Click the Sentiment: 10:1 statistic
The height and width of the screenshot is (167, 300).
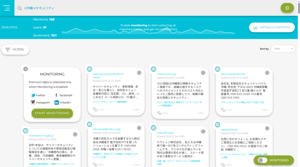pyautogui.click(x=45, y=35)
